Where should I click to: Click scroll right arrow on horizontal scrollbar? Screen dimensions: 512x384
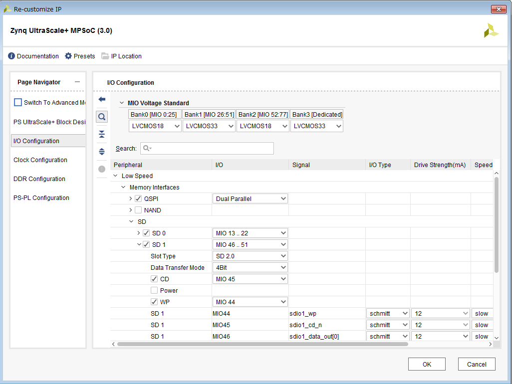coord(491,344)
